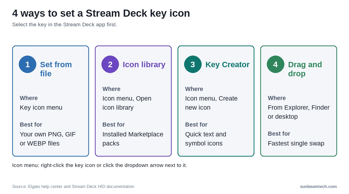
Task: Select the "Set from file" card heading
Action: click(56, 69)
